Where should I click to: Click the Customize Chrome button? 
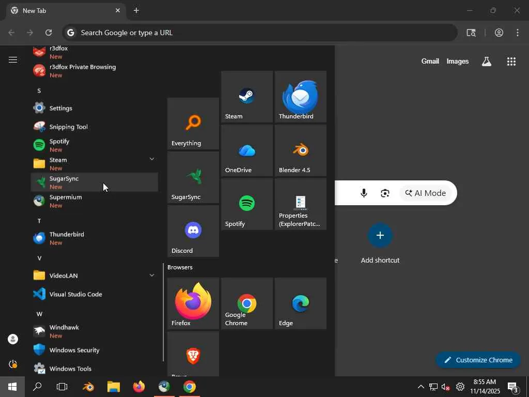tap(478, 360)
